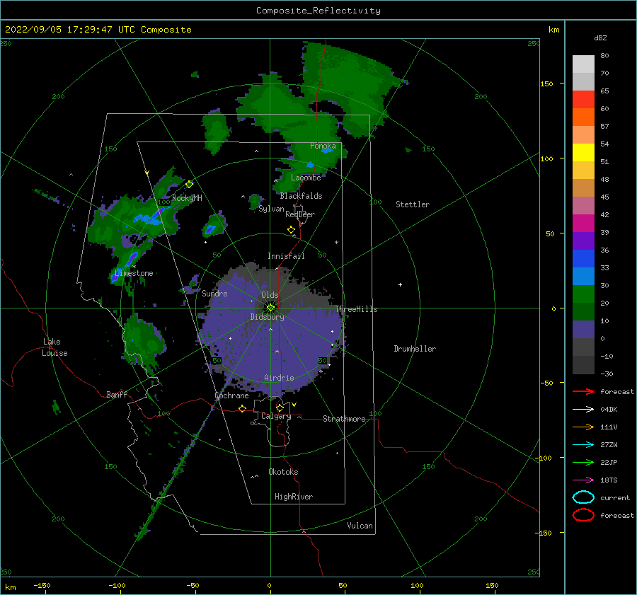Click the red forecast ellipse icon
This screenshot has height=595, width=637.
coord(583,515)
